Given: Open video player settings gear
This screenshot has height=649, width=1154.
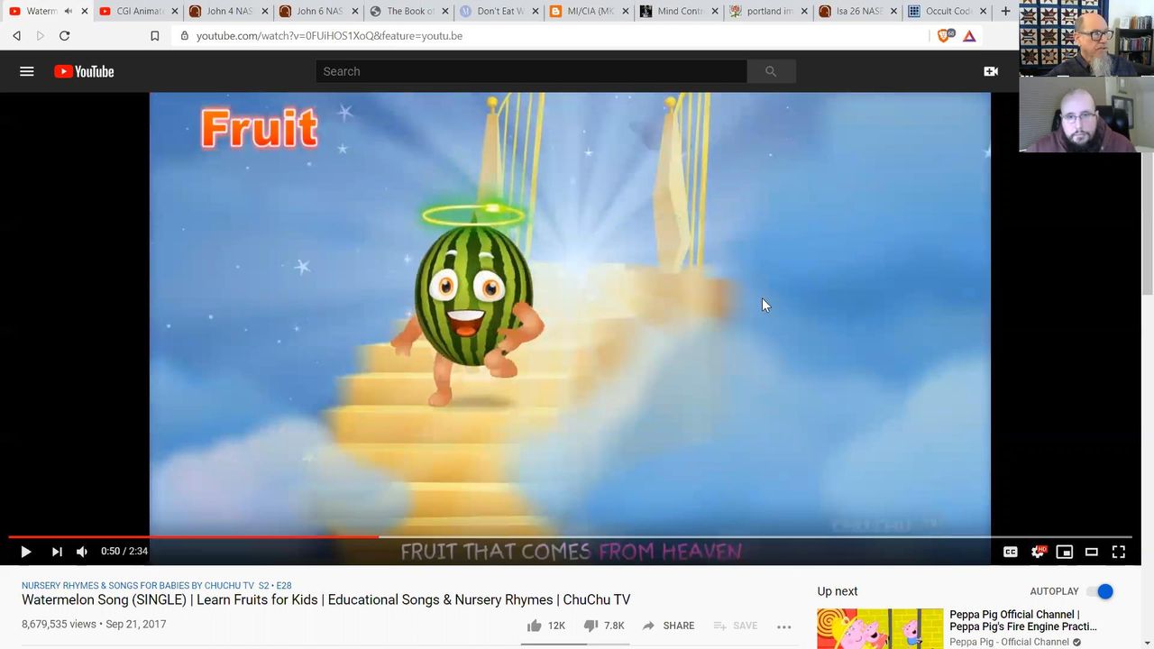Looking at the screenshot, I should click(x=1038, y=552).
